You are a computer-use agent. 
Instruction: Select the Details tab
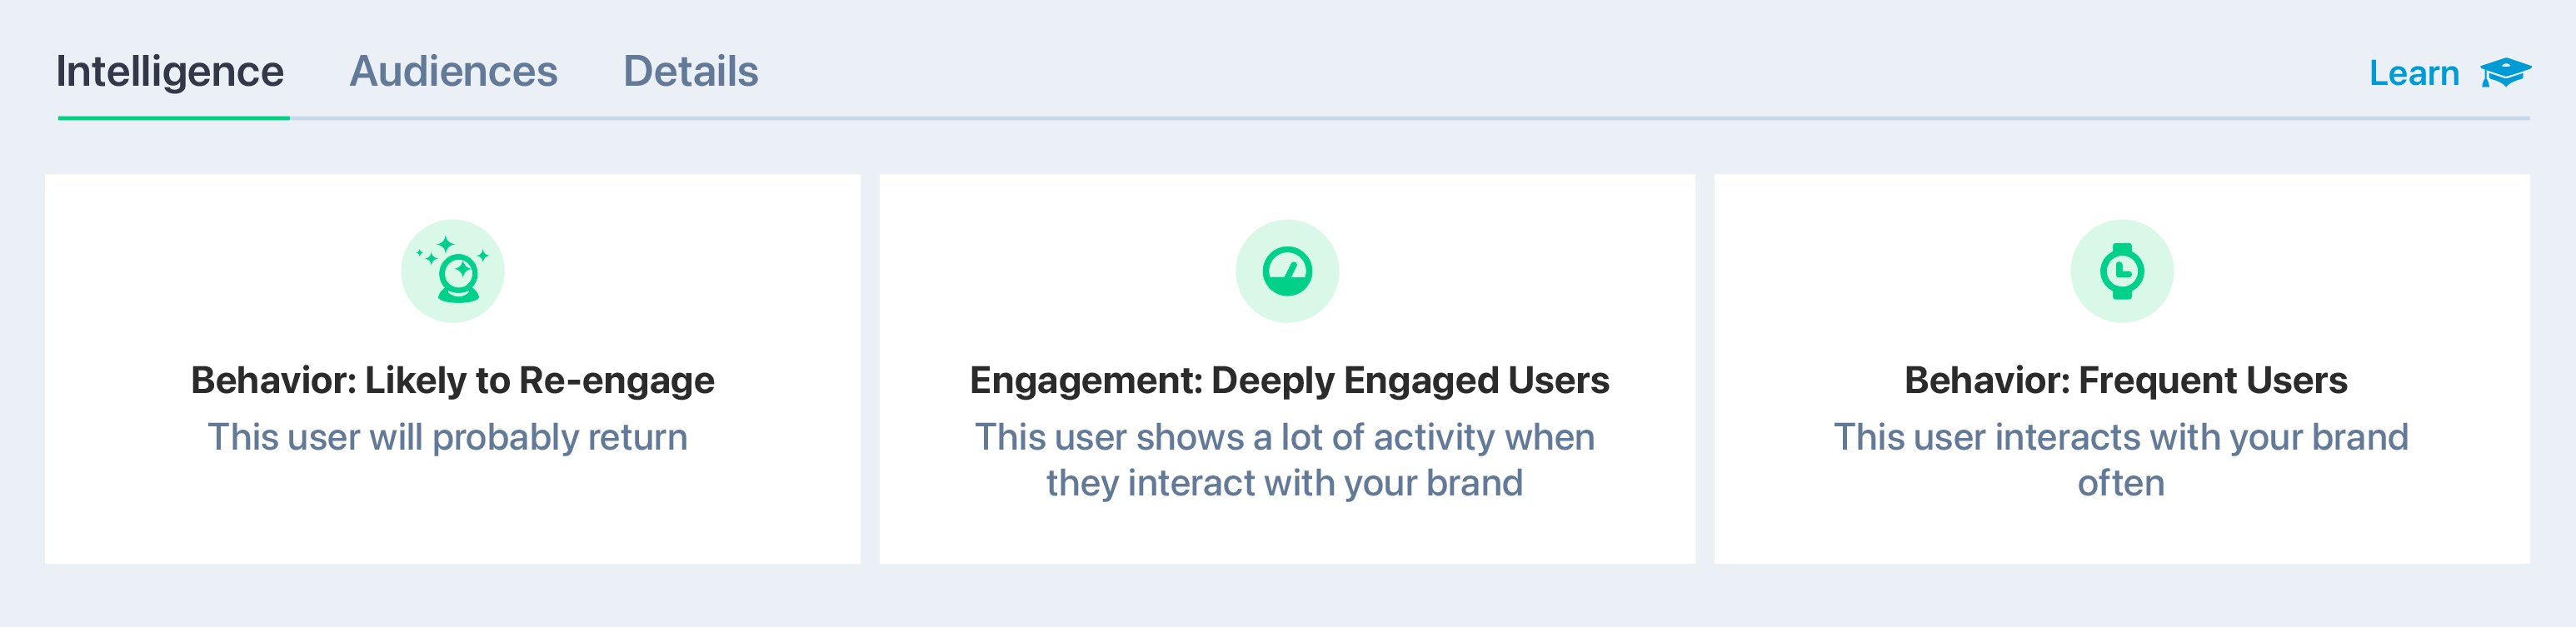coord(690,72)
